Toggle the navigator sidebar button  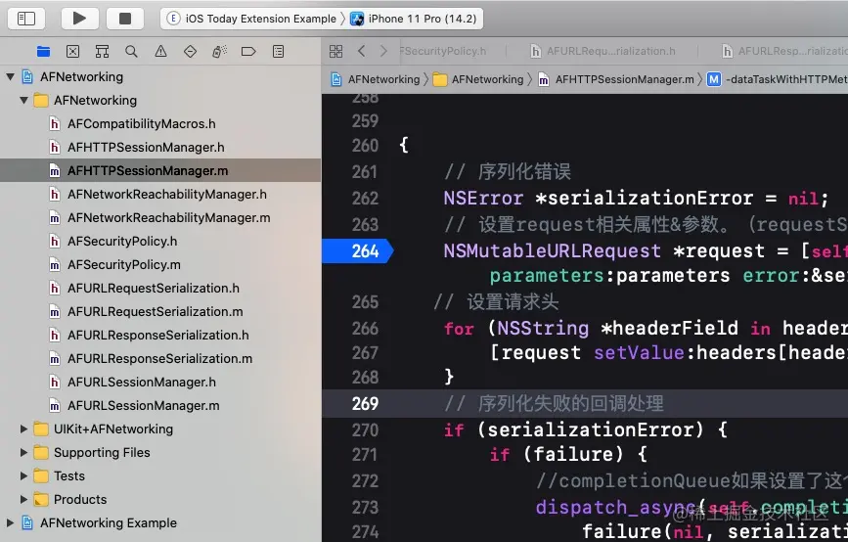coord(26,19)
